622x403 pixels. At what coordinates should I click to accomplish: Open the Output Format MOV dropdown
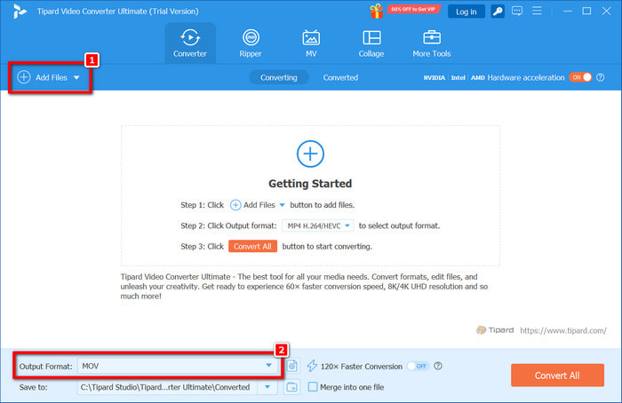(178, 366)
